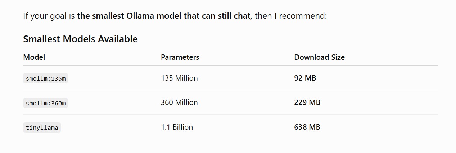The width and height of the screenshot is (456, 153).
Task: Click the 1.1 Billion parameters cell
Action: tap(177, 127)
